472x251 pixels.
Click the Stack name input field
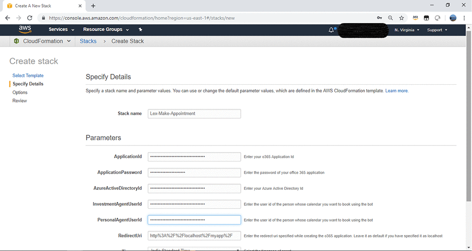pos(194,114)
